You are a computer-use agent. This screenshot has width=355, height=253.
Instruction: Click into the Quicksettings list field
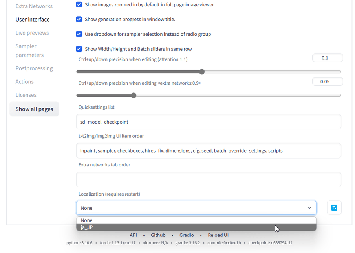pos(209,122)
